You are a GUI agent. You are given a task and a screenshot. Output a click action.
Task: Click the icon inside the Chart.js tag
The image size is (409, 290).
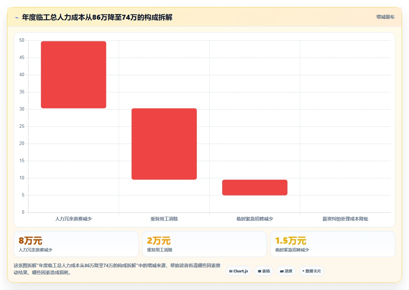231,271
